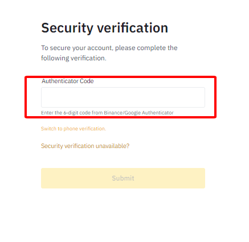Click the word 6-digit in the hint

click(x=71, y=113)
